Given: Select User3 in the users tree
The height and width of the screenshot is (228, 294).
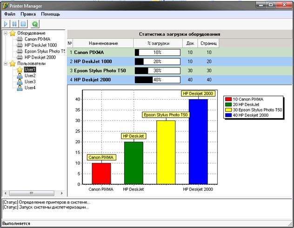Looking at the screenshot, I should coord(30,81).
